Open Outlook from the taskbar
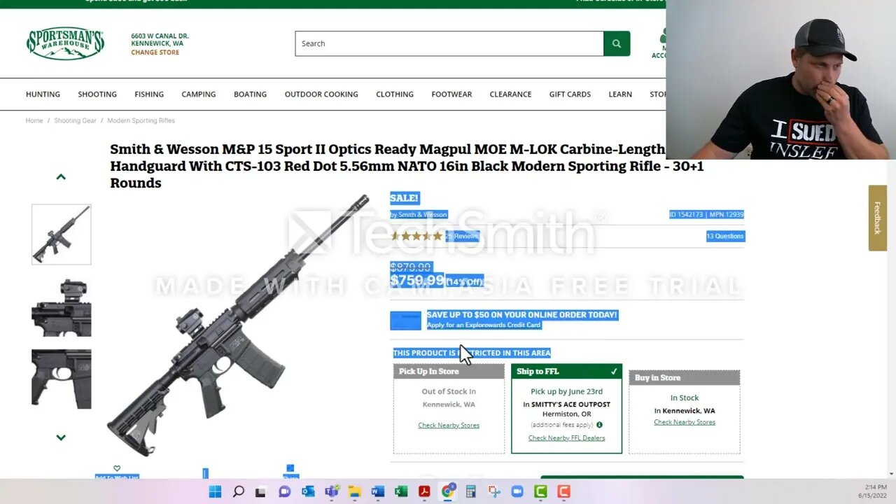 (x=308, y=491)
